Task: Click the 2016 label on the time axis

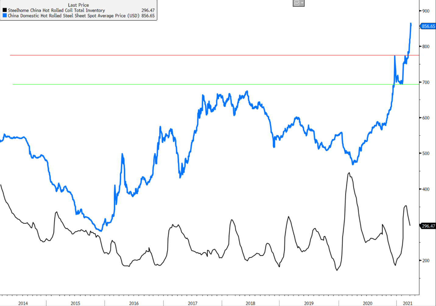Action: (134, 303)
